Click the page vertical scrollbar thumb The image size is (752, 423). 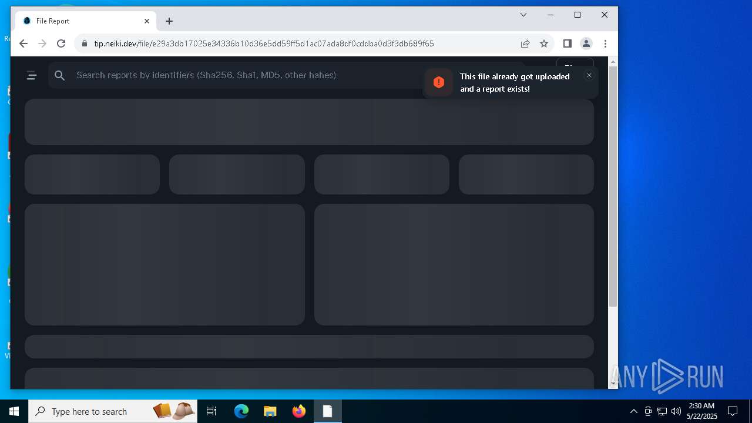613,186
